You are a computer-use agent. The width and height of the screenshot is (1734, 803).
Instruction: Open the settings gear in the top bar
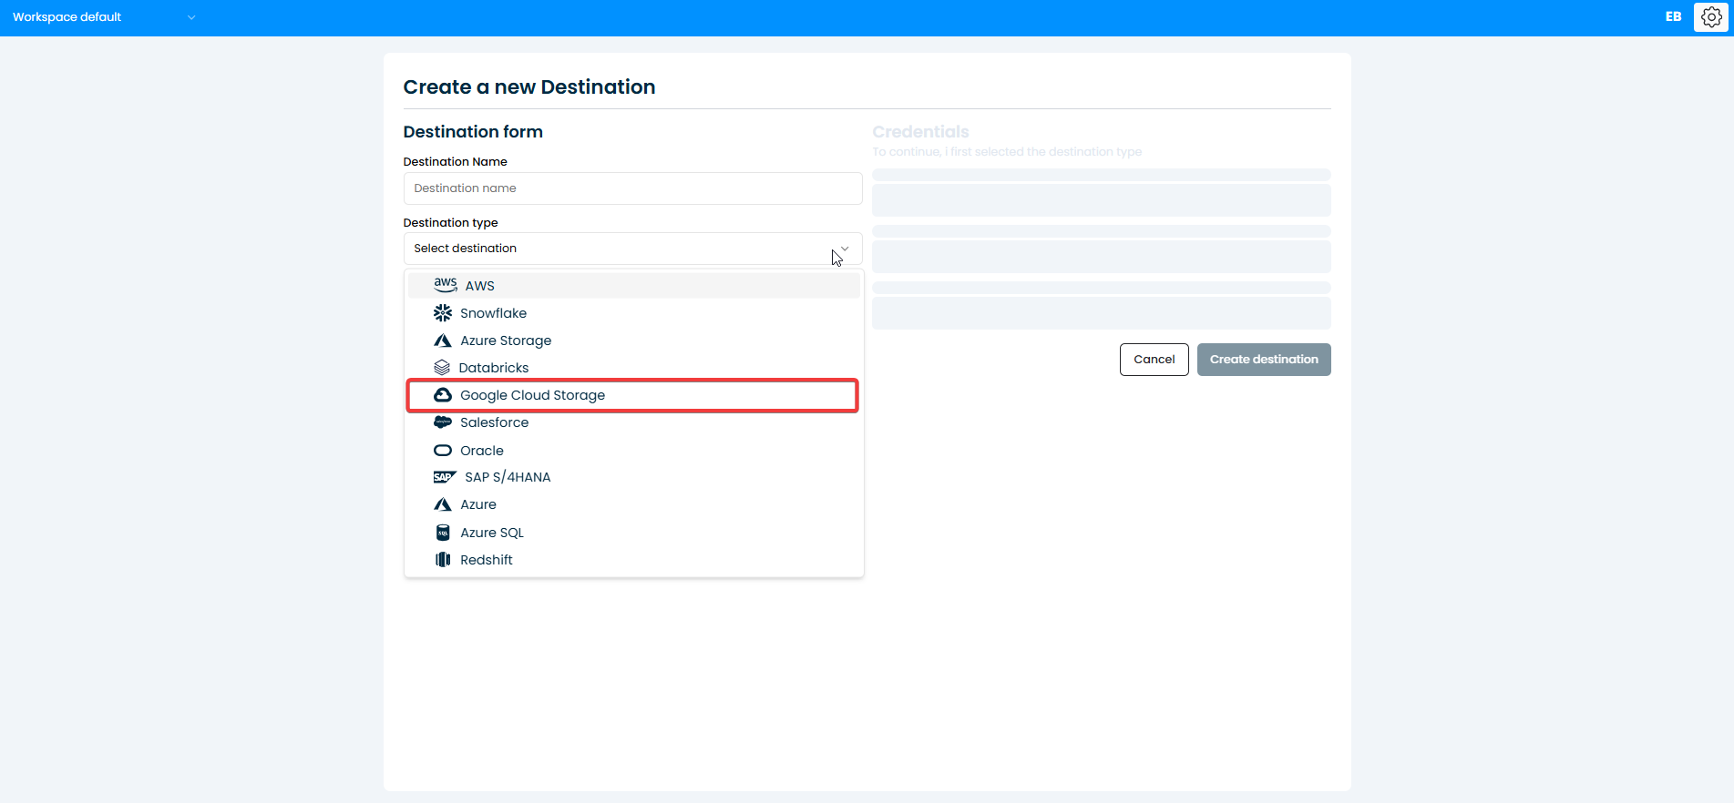1711,17
